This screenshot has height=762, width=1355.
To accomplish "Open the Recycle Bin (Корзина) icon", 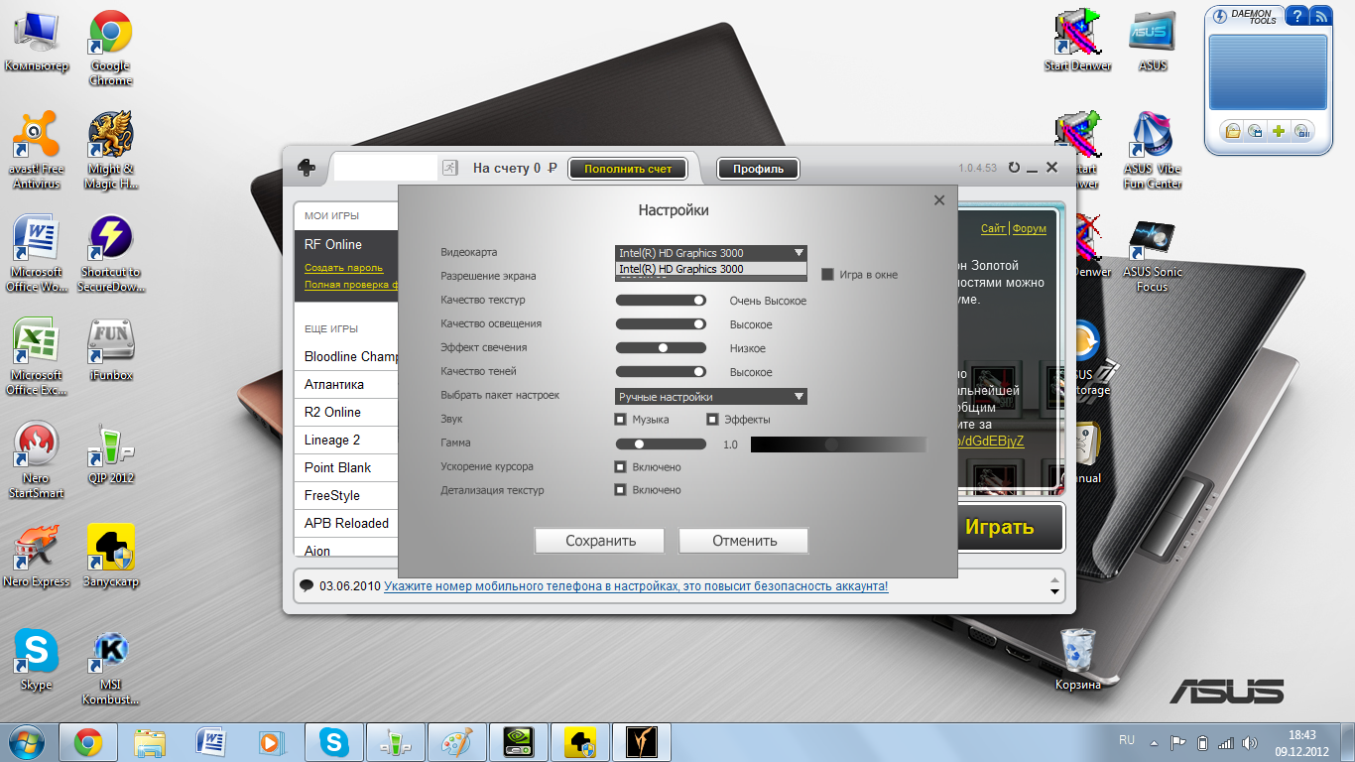I will coord(1077,659).
